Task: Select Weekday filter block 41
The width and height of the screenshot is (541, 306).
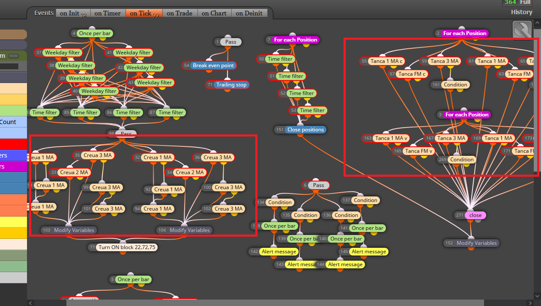Action: click(x=129, y=53)
